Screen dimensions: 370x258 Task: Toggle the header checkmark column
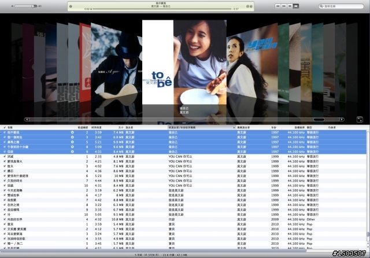(x=5, y=127)
